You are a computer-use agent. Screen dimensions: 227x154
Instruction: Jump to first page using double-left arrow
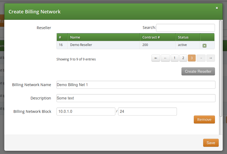tap(156, 58)
